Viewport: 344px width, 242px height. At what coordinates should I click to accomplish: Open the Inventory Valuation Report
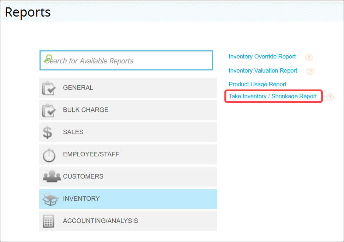coord(263,70)
